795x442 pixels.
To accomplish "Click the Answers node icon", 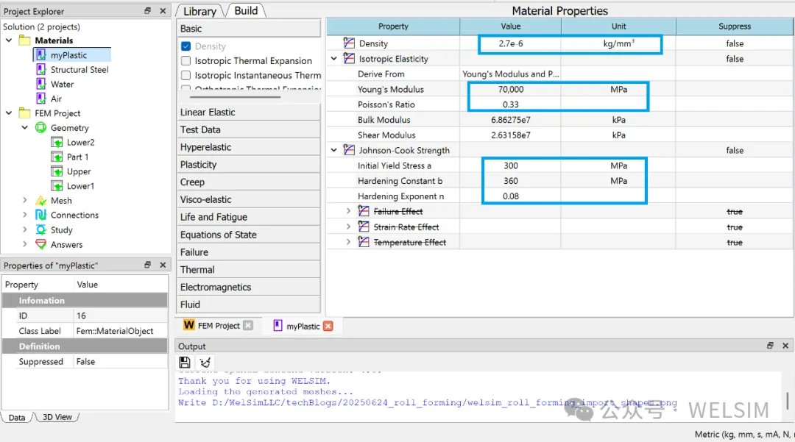I will 40,245.
